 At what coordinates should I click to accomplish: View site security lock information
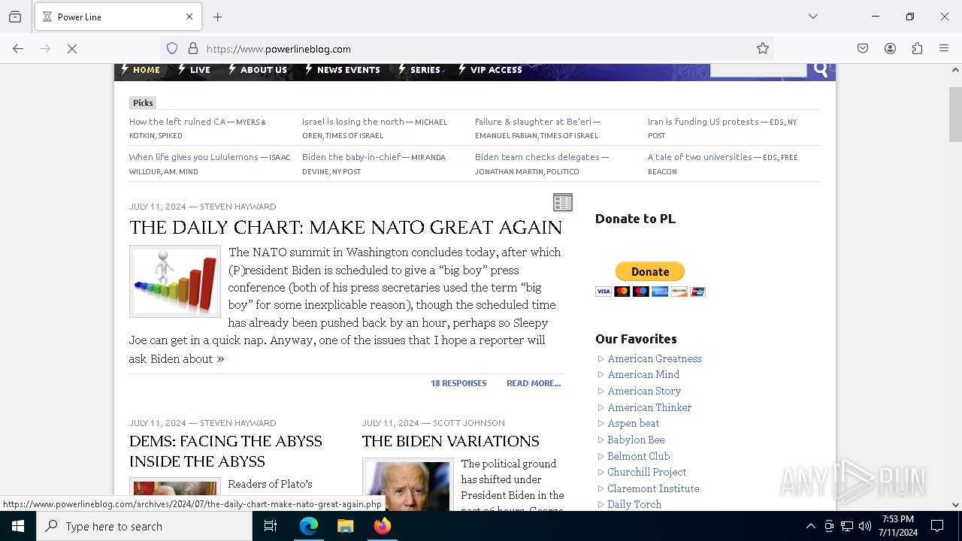[x=193, y=49]
